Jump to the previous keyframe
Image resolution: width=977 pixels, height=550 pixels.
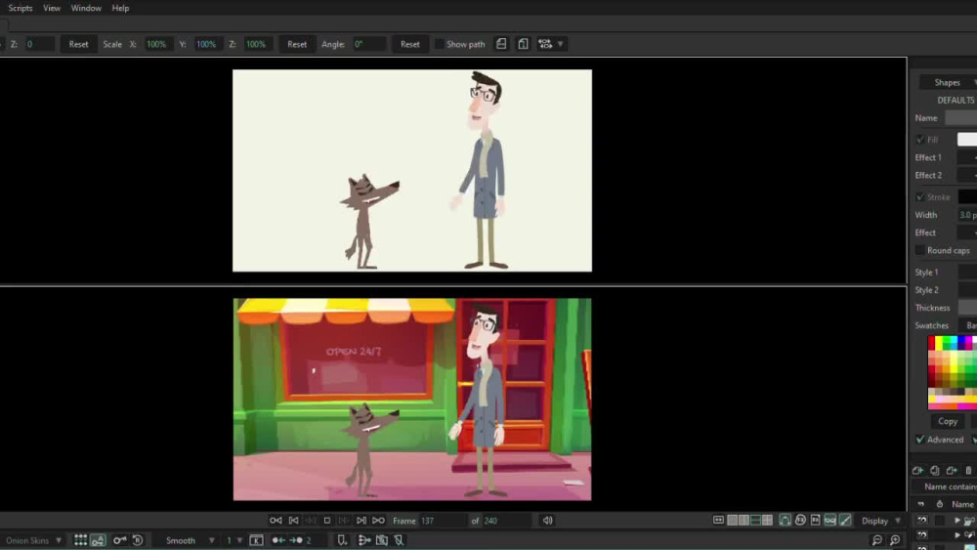(x=293, y=520)
